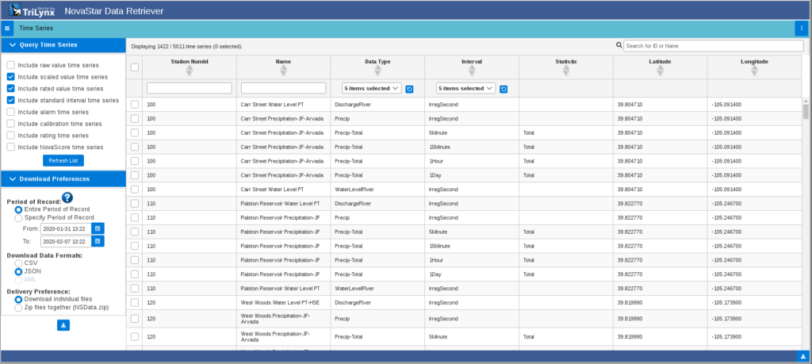Sort by Statistic column arrows
Screen dimensions: 812x364
point(566,71)
